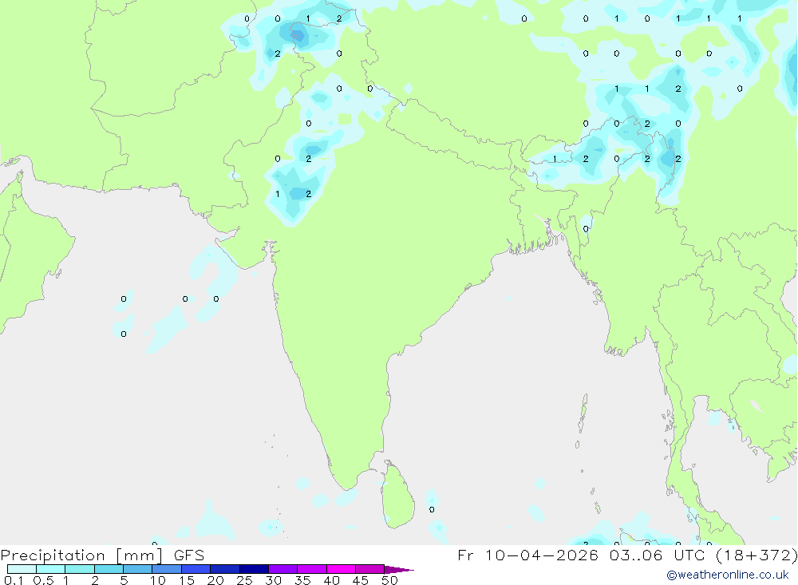Select the 10–15 mm blue legend swatch
Screen dimensions: 798x585
click(x=167, y=569)
